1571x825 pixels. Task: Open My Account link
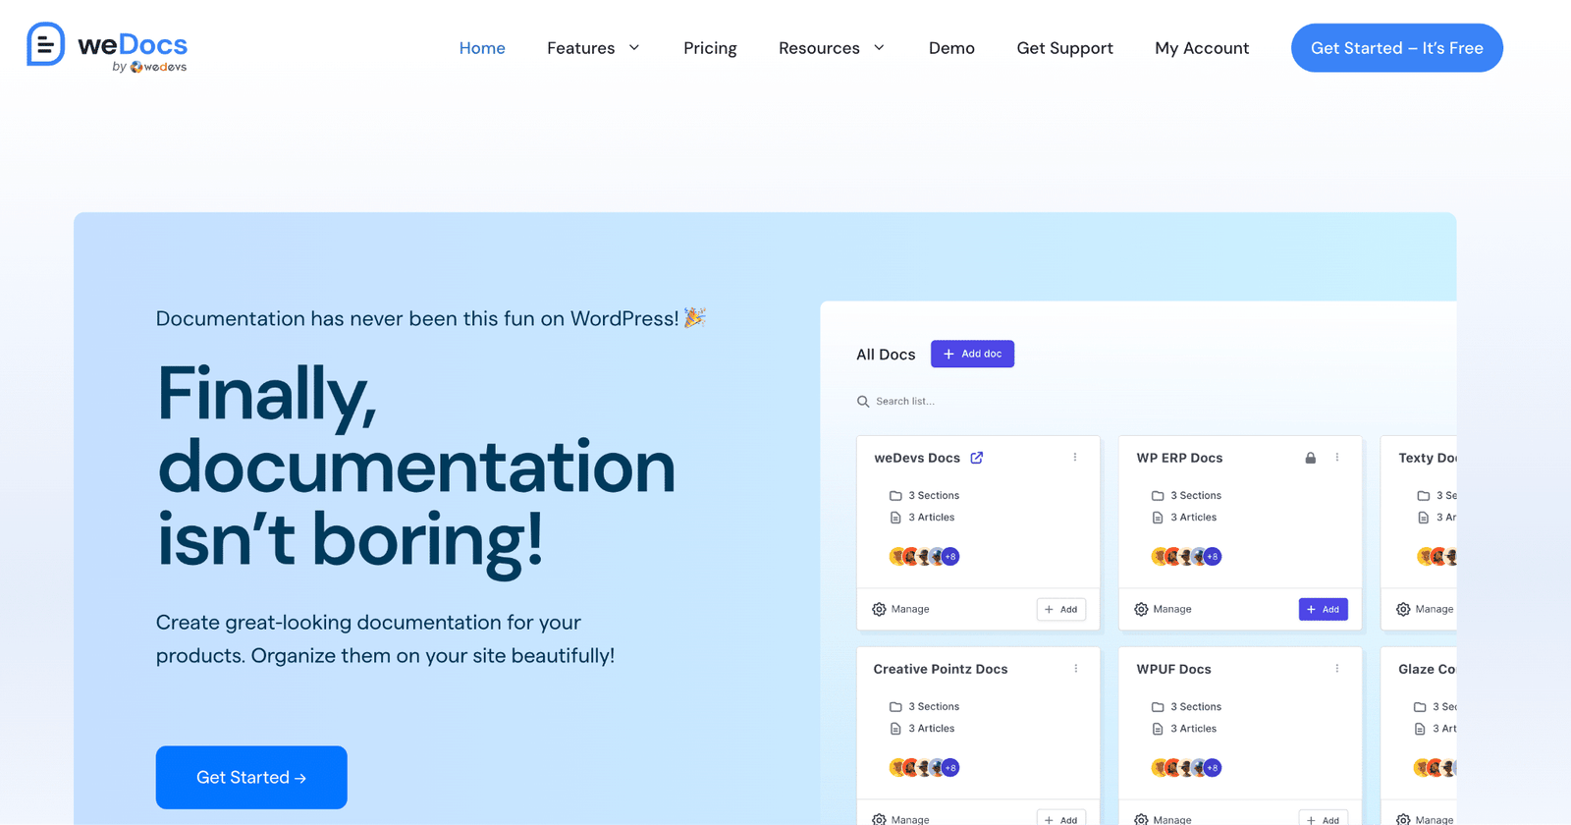coord(1202,48)
